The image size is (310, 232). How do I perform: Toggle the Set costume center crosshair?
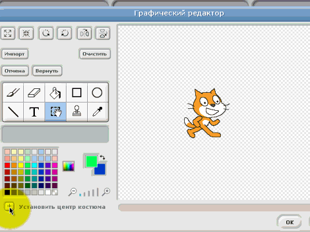[x=9, y=207]
